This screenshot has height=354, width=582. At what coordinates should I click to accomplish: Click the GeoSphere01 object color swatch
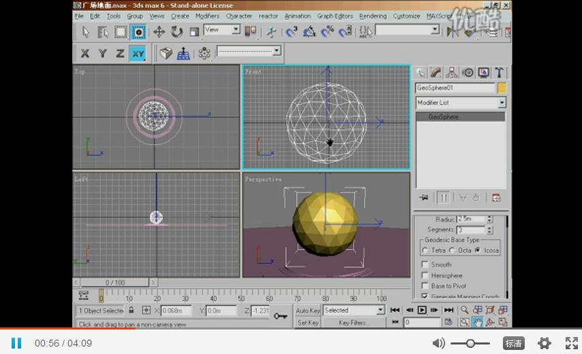pyautogui.click(x=502, y=88)
